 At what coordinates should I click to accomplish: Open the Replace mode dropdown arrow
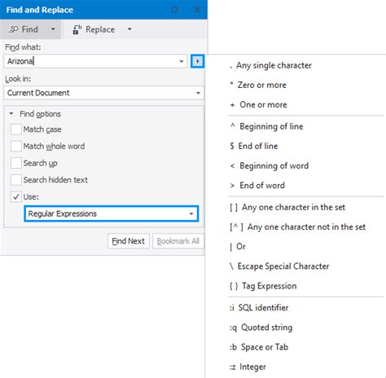pyautogui.click(x=129, y=29)
